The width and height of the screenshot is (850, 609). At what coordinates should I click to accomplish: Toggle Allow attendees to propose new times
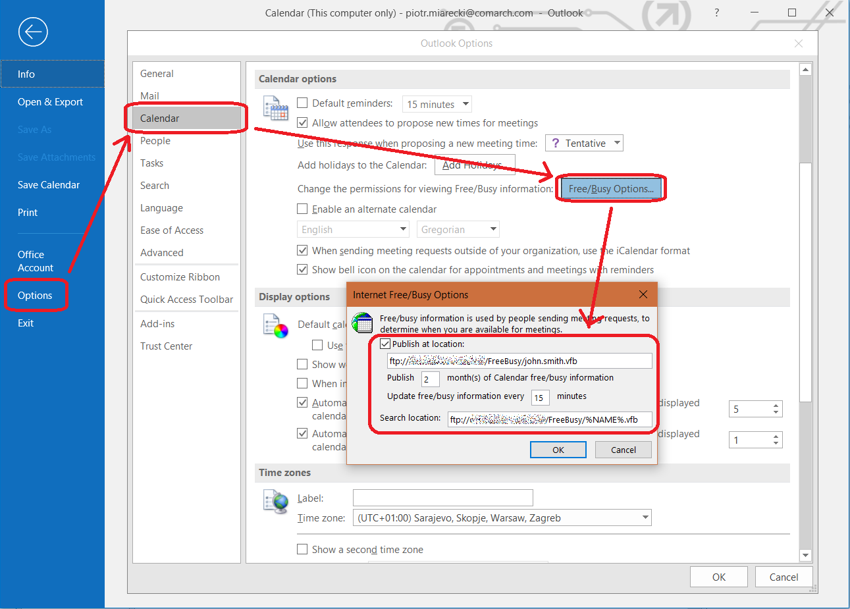(x=302, y=122)
